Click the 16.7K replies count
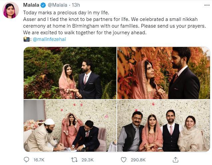 click(x=39, y=160)
